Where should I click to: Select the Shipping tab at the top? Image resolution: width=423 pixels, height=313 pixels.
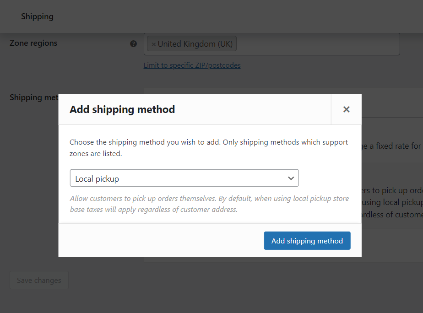pos(37,16)
